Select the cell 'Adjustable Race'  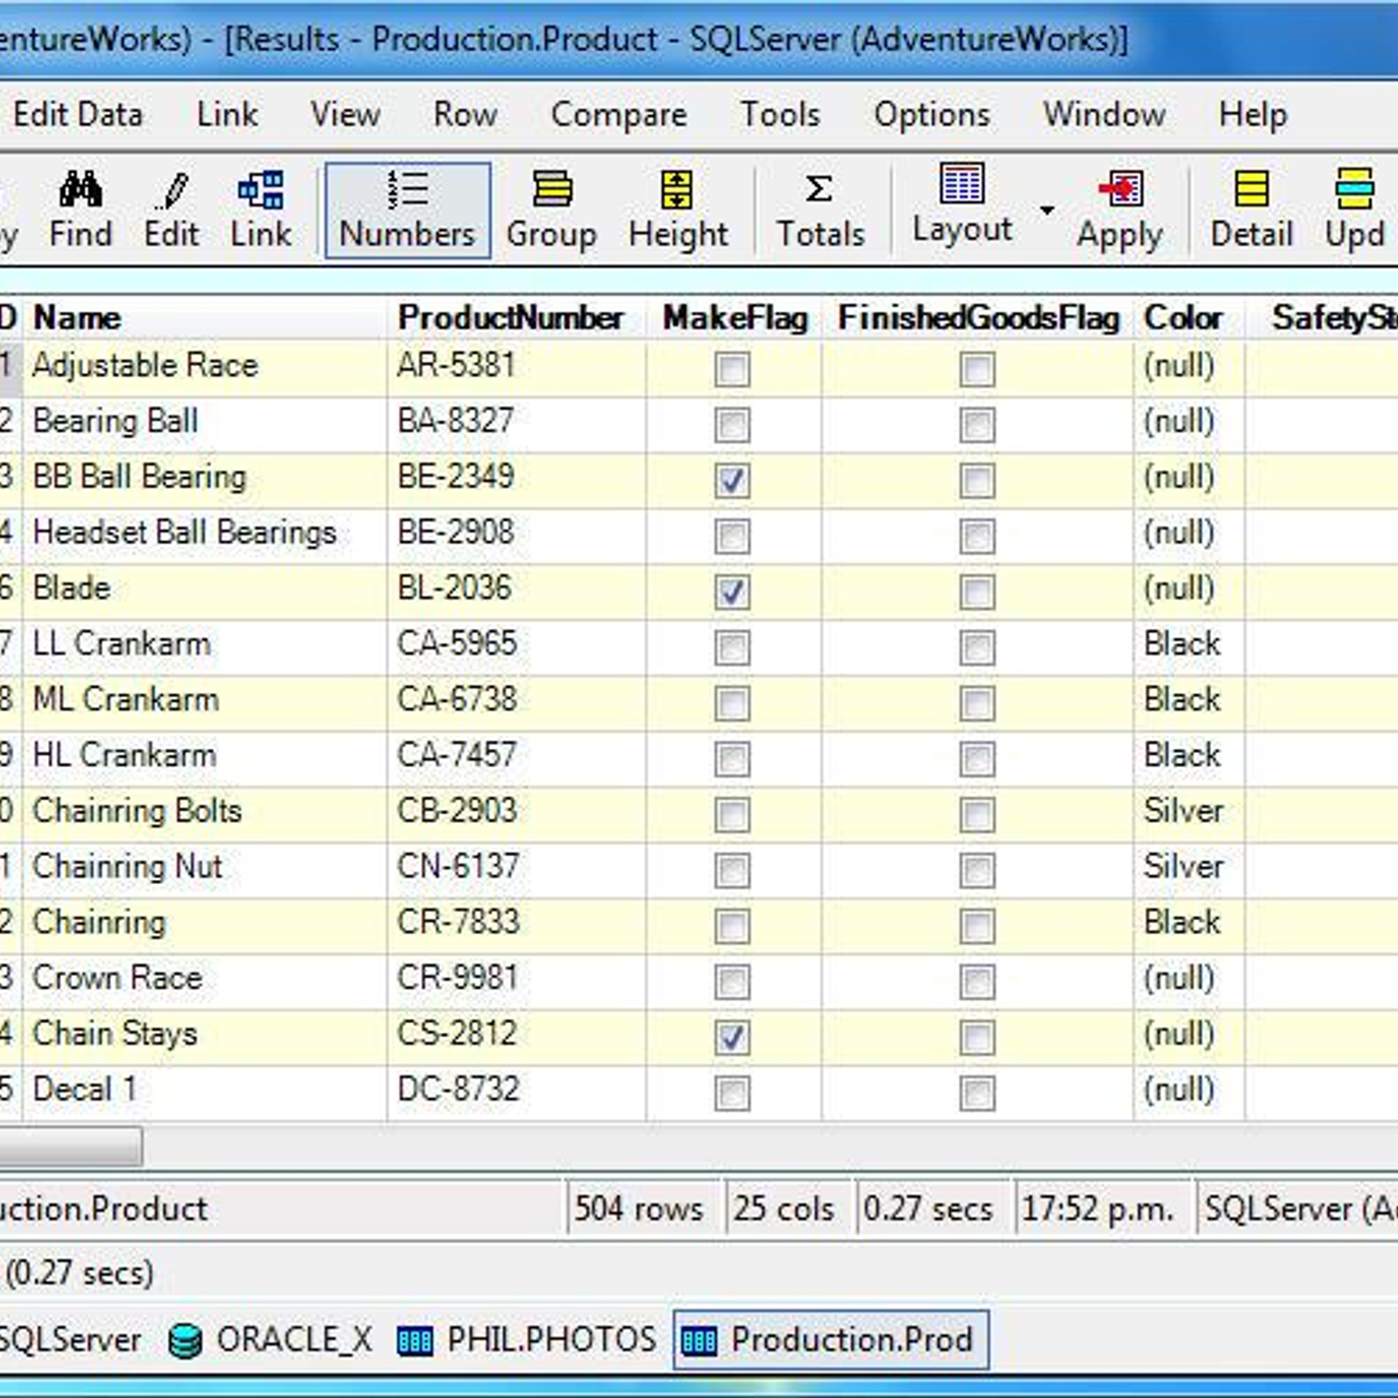click(204, 367)
